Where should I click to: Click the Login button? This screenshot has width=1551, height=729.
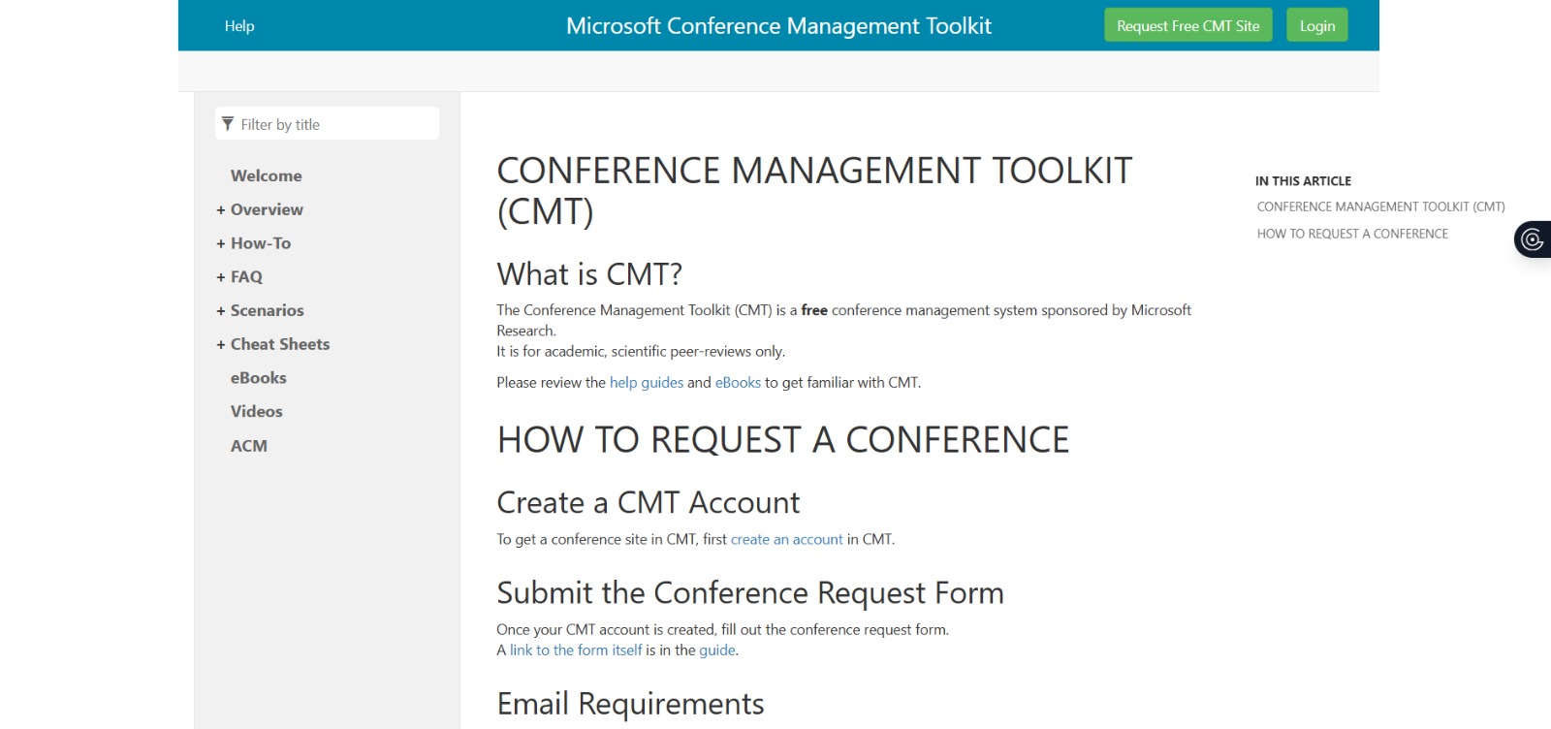[1317, 26]
